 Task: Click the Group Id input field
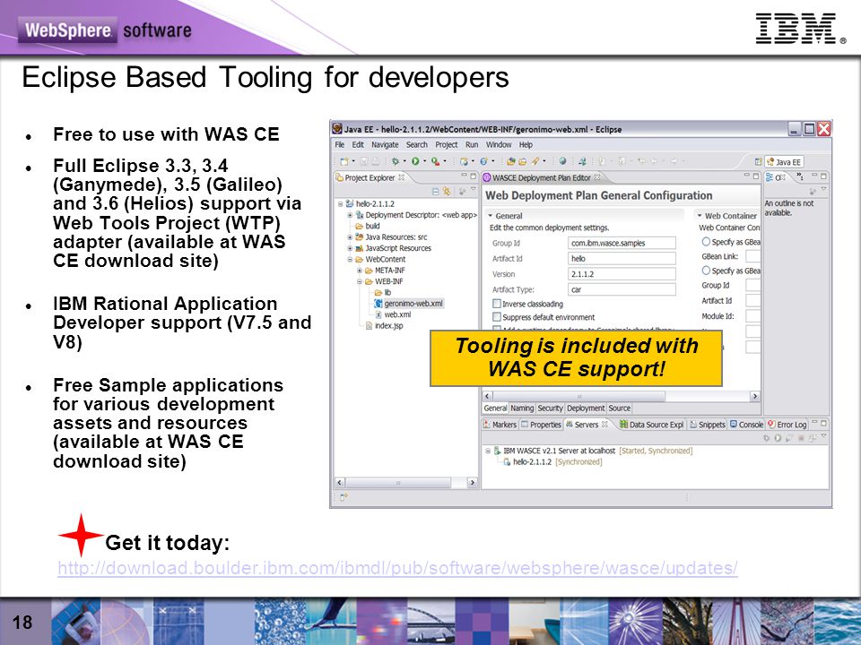(x=622, y=243)
